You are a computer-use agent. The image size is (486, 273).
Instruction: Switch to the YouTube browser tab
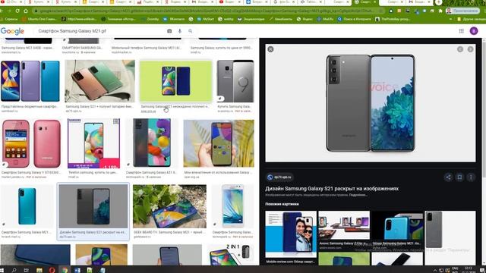tap(229, 2)
